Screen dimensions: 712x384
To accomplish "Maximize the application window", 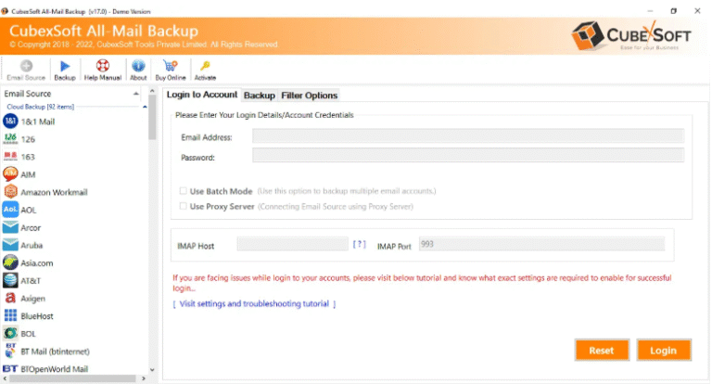I will coord(674,11).
